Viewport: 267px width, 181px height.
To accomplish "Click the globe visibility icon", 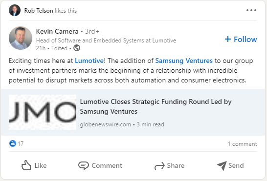I will click(x=77, y=48).
